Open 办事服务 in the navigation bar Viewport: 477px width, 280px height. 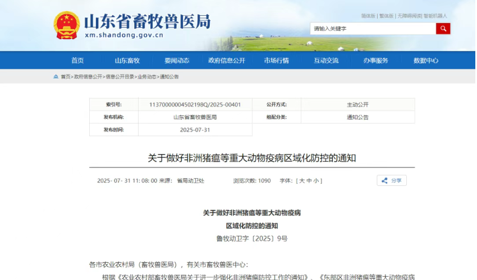376,60
